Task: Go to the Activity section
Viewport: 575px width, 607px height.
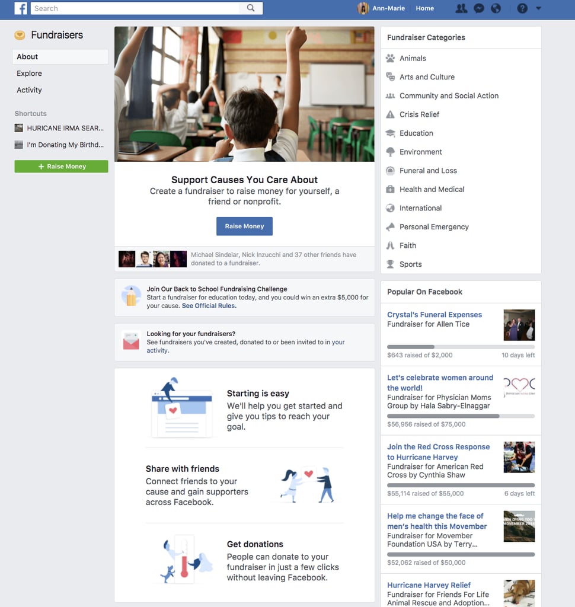Action: point(29,90)
